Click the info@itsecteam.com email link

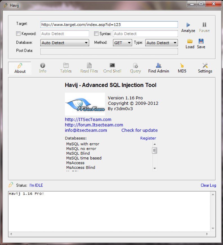point(86,130)
